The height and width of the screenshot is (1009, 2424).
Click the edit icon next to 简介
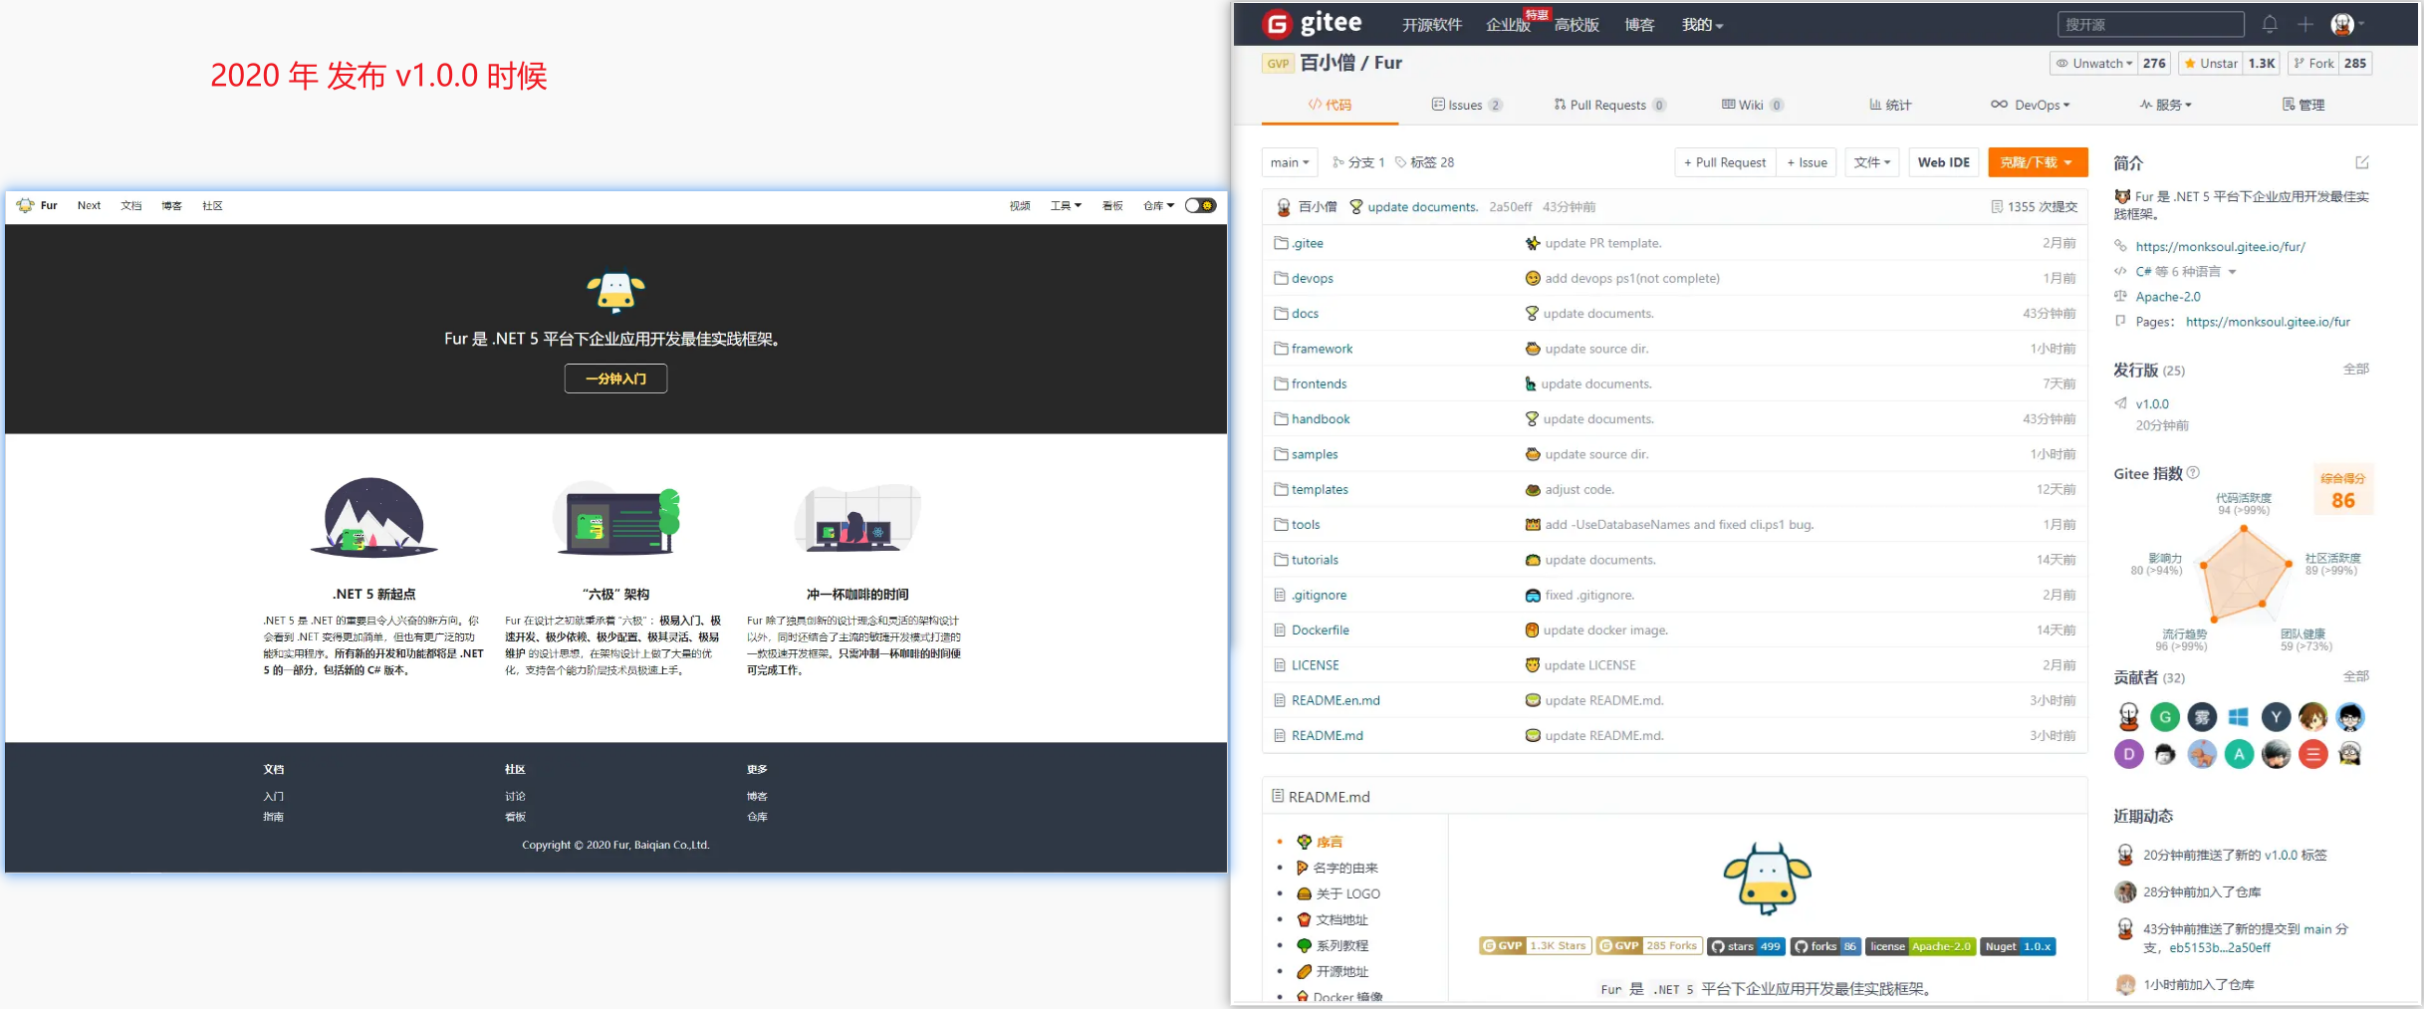(2362, 162)
